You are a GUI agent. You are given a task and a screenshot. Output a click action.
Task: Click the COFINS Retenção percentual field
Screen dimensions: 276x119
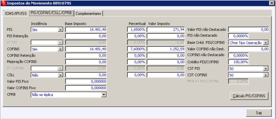click(137, 56)
